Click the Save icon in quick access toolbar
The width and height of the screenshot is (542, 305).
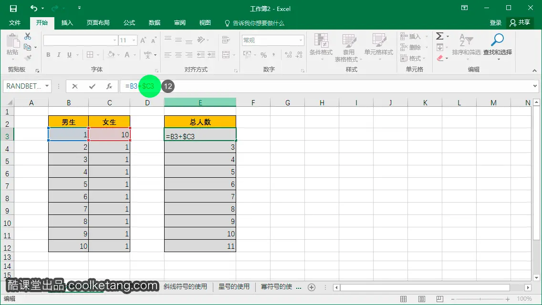pos(13,8)
